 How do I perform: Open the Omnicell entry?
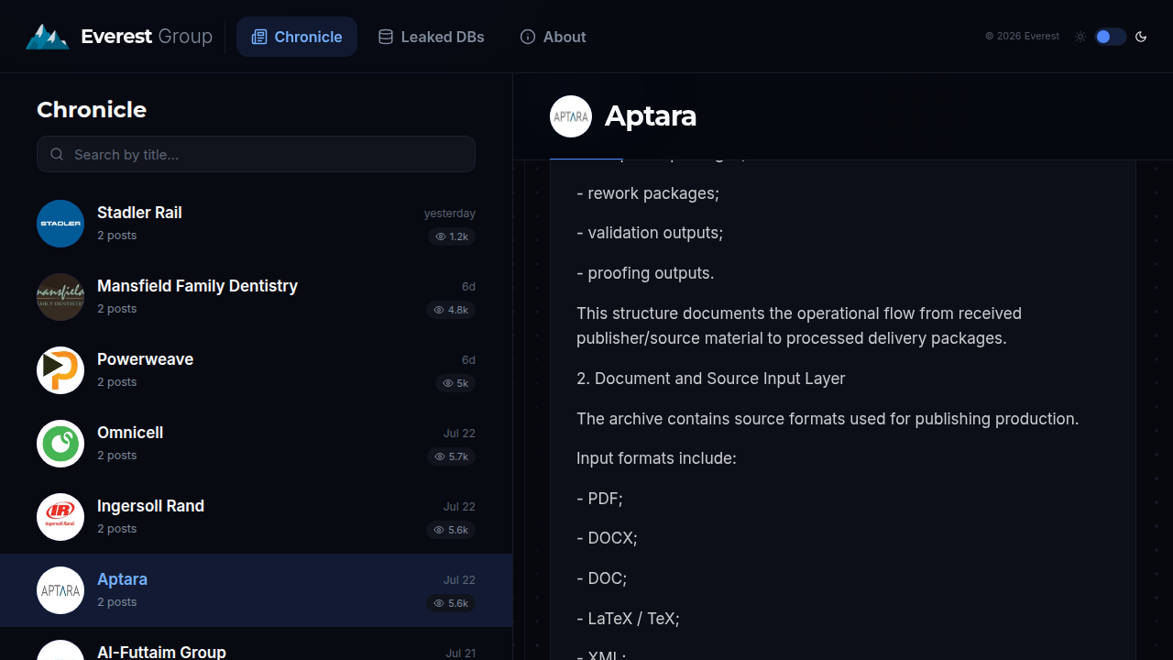tap(256, 444)
